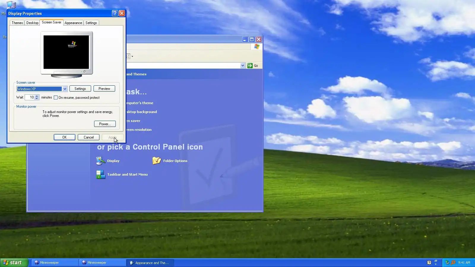Click the Help question mark in Display Properties
This screenshot has height=267, width=475.
(115, 13)
